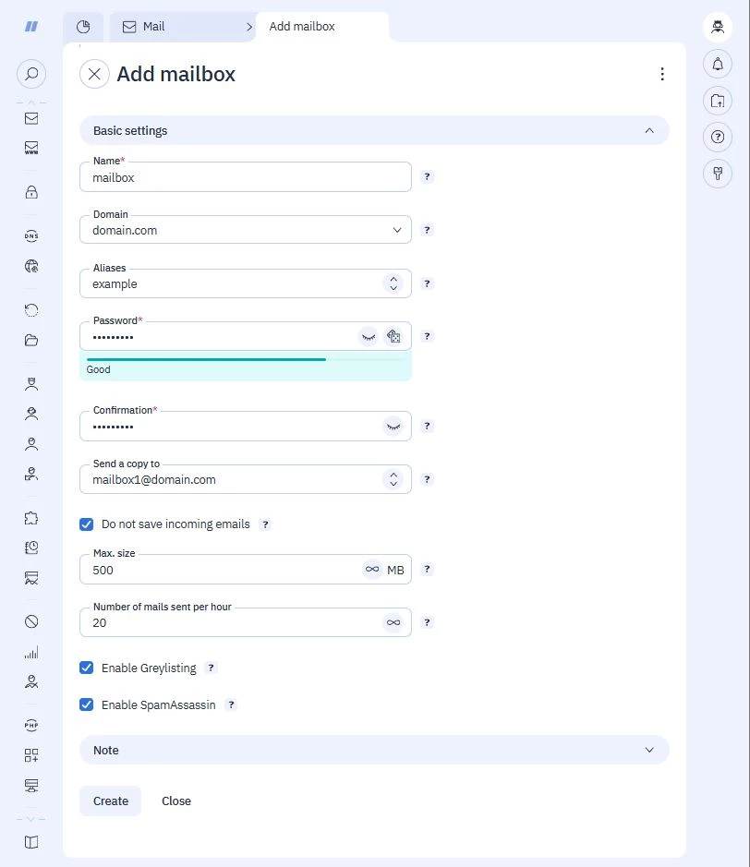The image size is (750, 867).
Task: Click the help question mark circle icon
Action: point(718,137)
